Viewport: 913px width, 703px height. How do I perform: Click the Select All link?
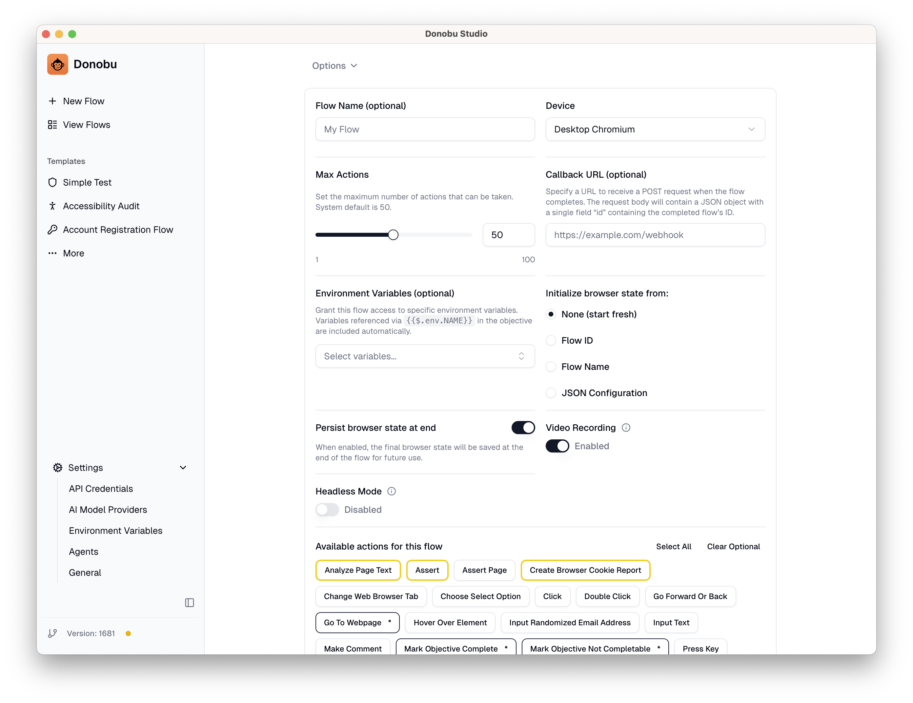[673, 546]
